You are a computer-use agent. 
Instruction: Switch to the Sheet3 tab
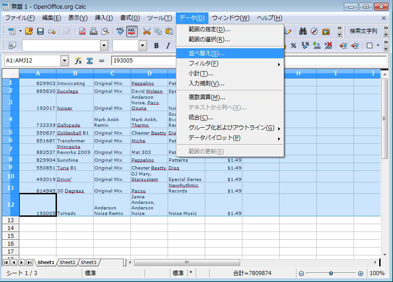click(x=89, y=262)
